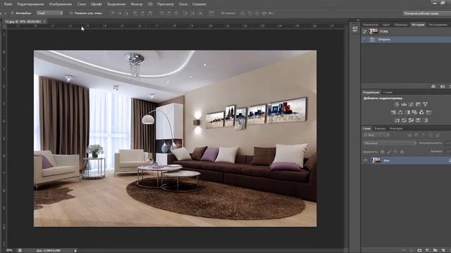The height and width of the screenshot is (253, 451).
Task: Switch to the Гистограмма panel tab
Action: pyautogui.click(x=438, y=25)
